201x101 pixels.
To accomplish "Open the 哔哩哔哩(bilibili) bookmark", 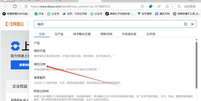I will click(x=16, y=14).
